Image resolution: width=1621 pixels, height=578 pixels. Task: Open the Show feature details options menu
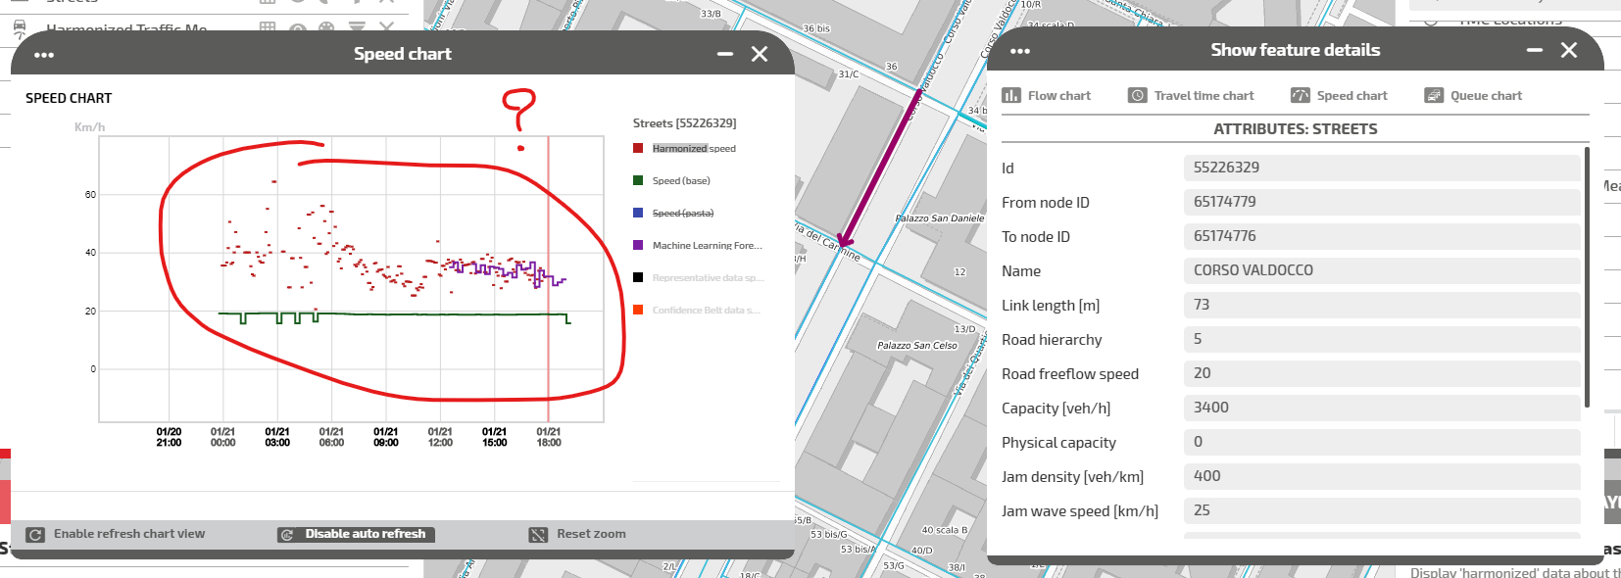pyautogui.click(x=1020, y=51)
